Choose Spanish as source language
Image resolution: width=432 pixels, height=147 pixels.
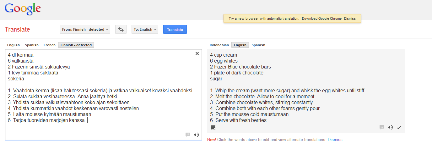(32, 45)
